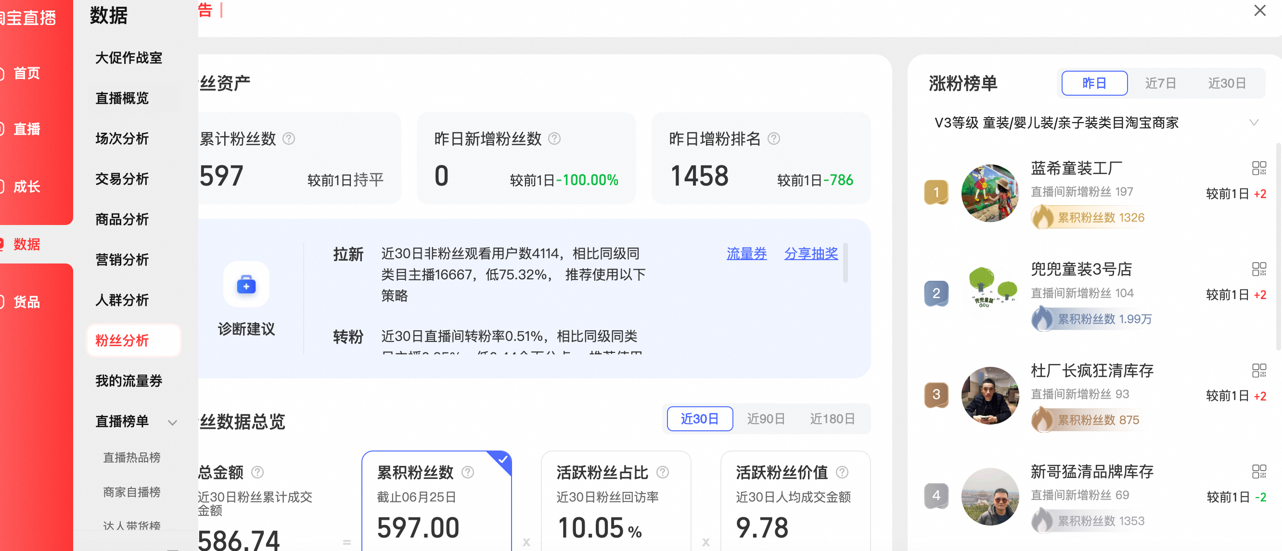The height and width of the screenshot is (551, 1282).
Task: Set overview period to 近180日
Action: [832, 419]
